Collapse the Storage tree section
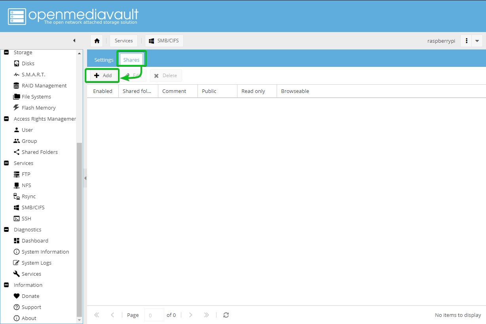This screenshot has width=486, height=324. click(6, 52)
